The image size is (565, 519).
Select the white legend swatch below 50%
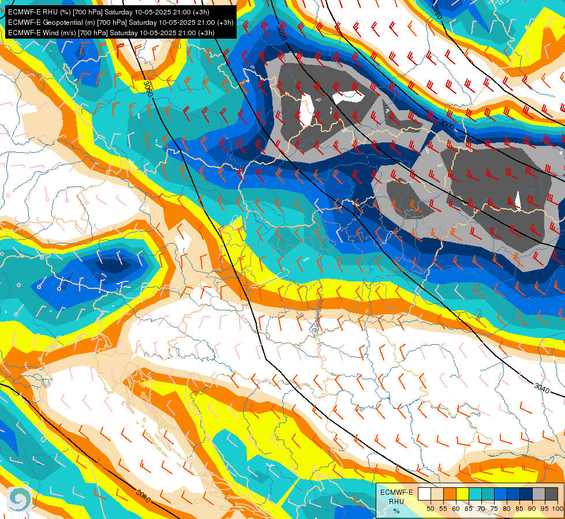[x=424, y=494]
